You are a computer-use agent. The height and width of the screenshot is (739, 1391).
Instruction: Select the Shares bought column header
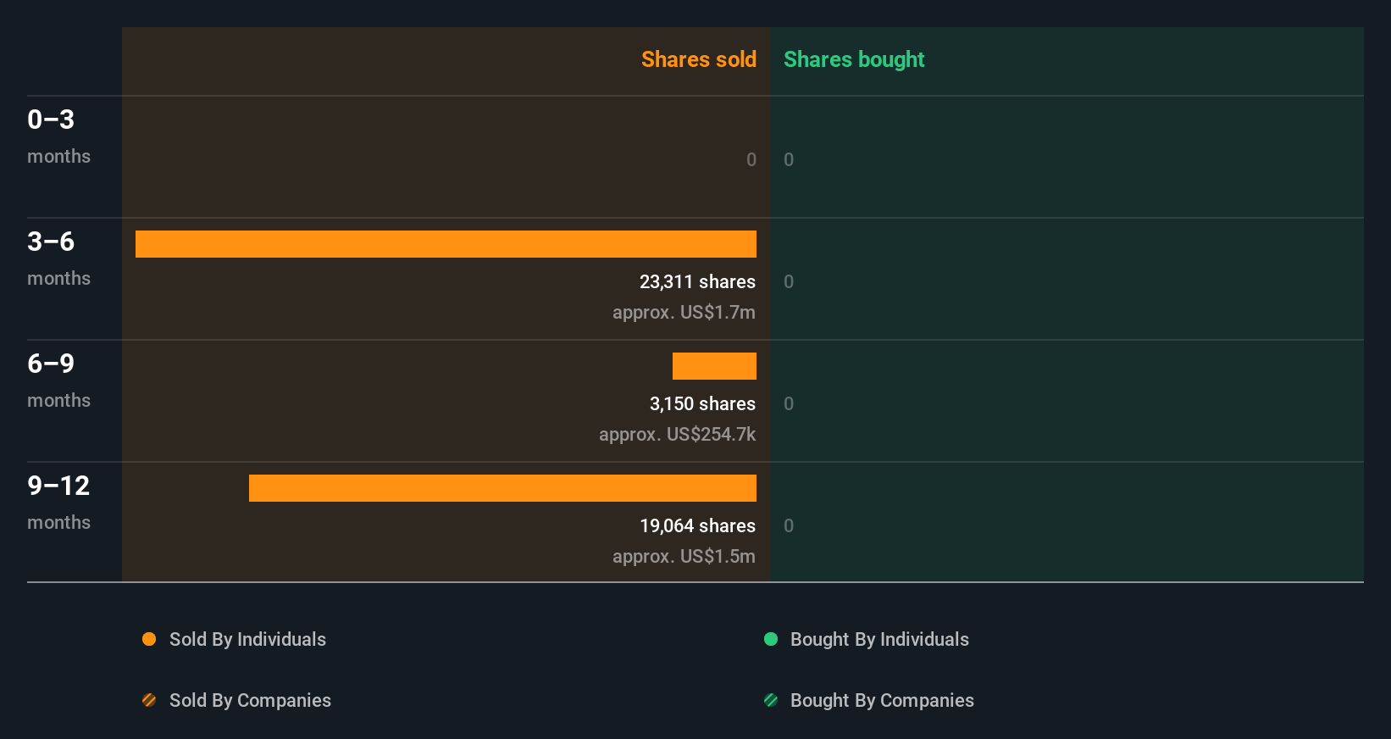(x=854, y=59)
